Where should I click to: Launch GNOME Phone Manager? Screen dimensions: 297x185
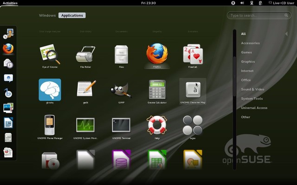point(50,127)
